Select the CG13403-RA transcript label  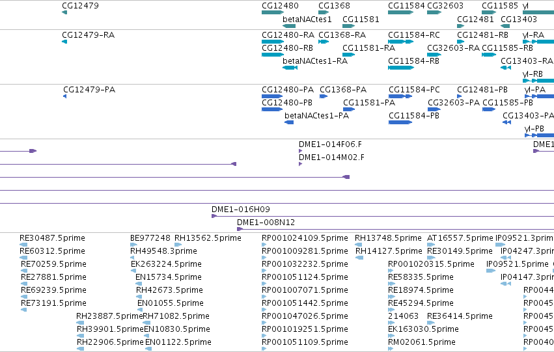tap(527, 61)
